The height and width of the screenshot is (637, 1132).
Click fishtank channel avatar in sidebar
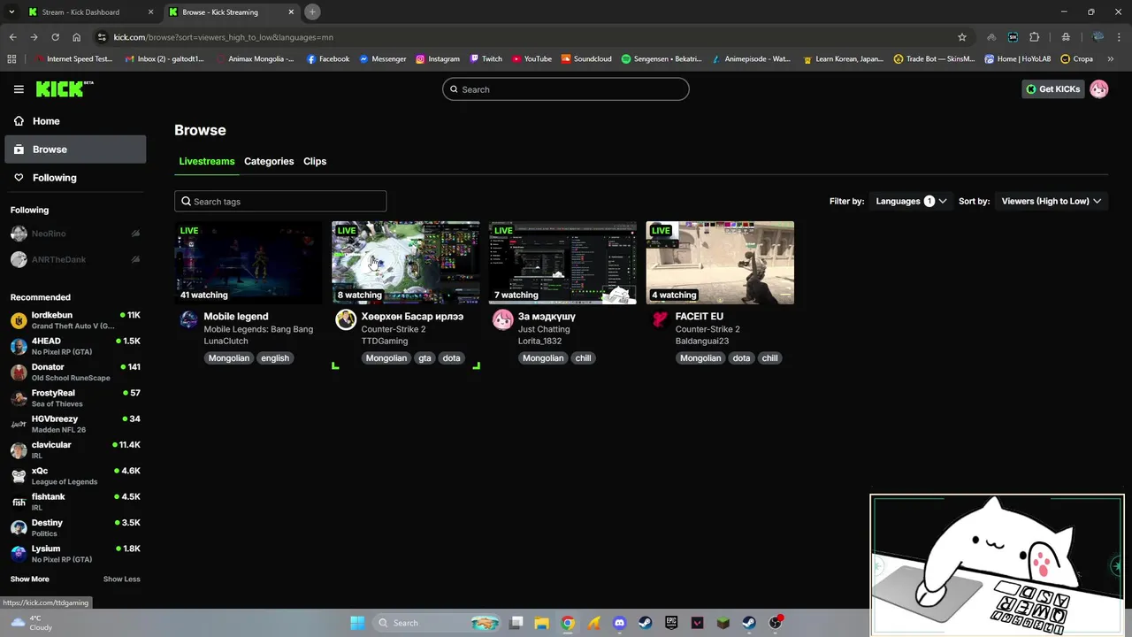[x=19, y=502]
